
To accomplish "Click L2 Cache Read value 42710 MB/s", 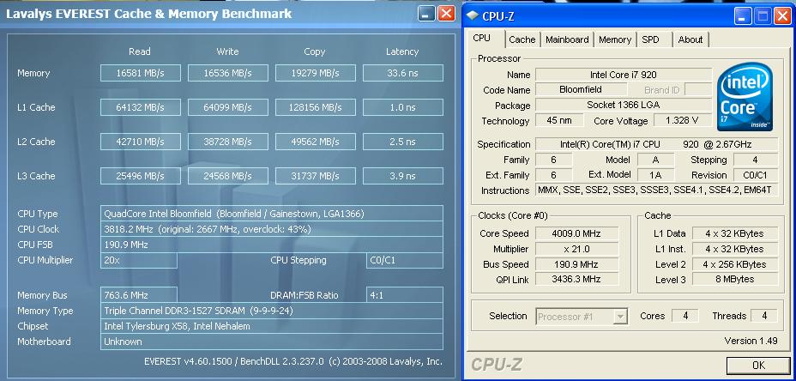I will 141,142.
